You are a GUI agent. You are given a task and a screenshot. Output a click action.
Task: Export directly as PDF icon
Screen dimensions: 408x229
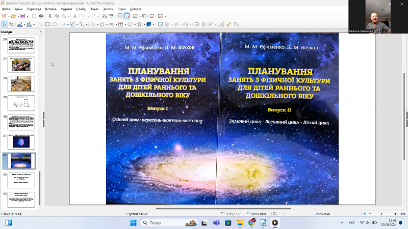tap(34, 16)
